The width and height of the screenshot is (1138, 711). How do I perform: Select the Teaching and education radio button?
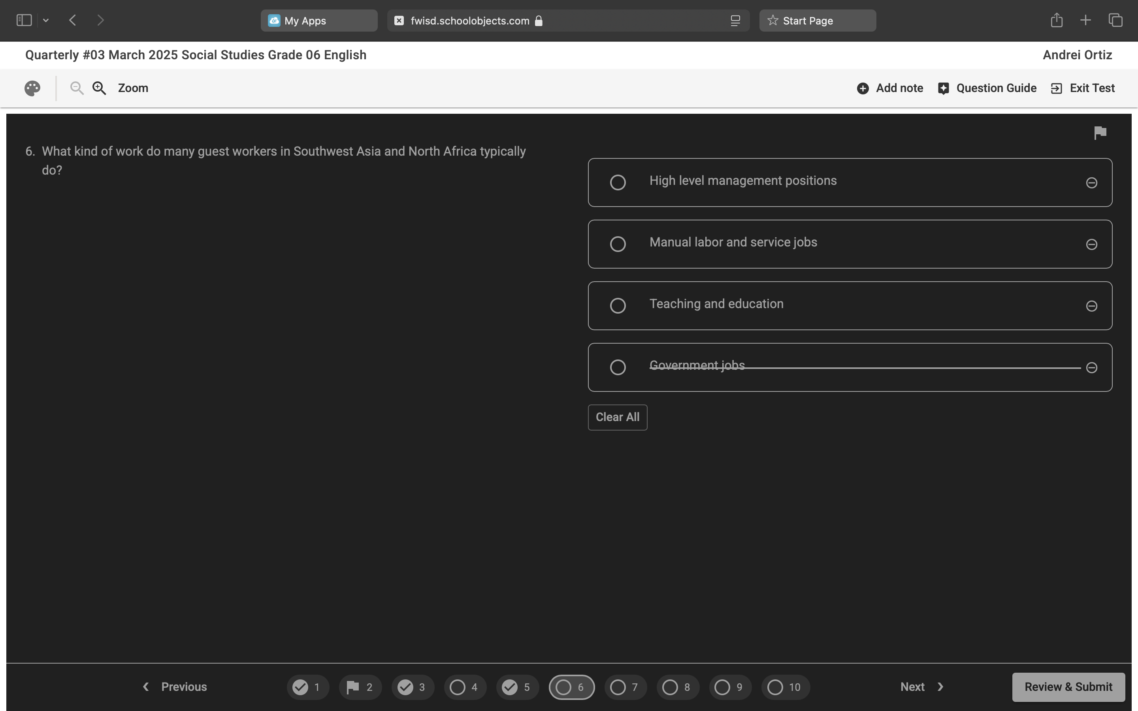click(x=618, y=306)
